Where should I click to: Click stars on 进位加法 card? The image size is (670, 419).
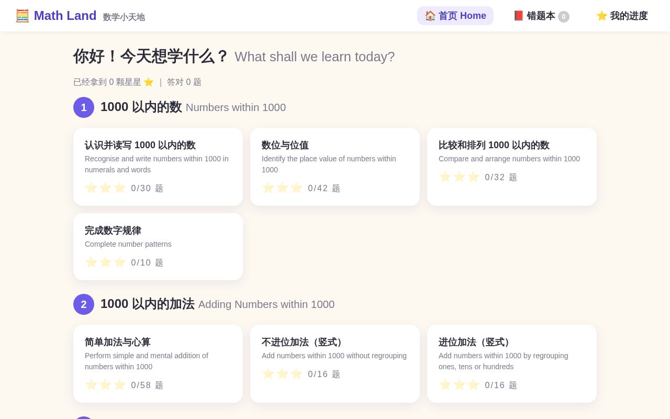point(459,385)
